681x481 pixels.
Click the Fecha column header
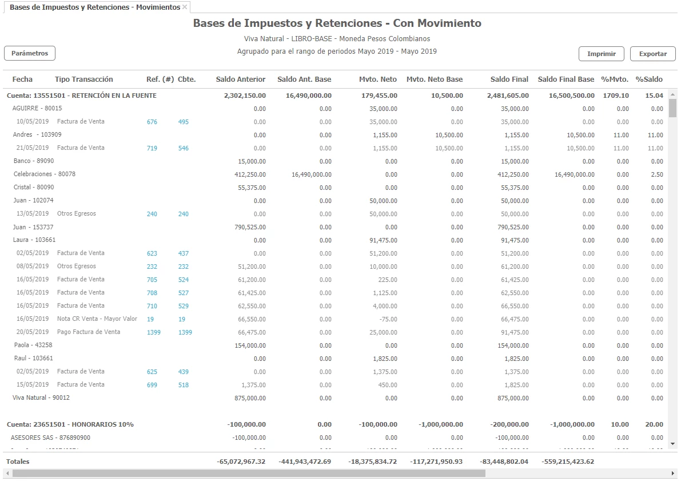click(22, 79)
